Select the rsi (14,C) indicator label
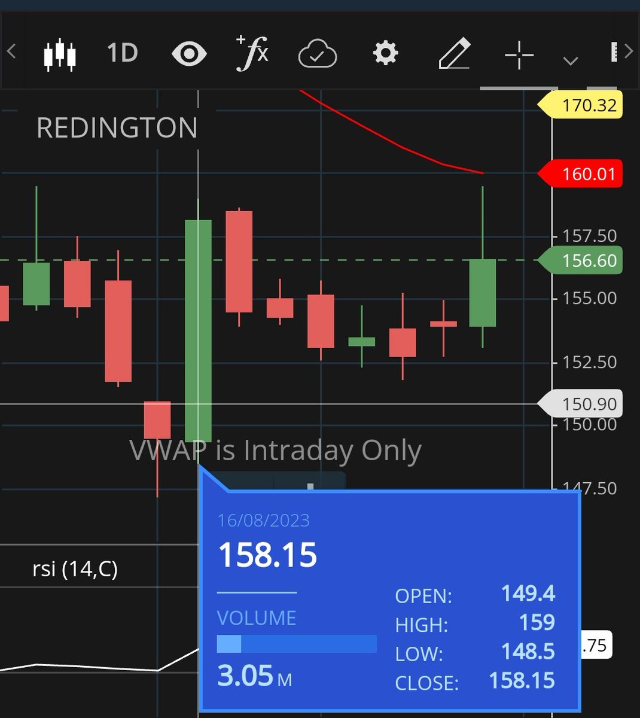The height and width of the screenshot is (718, 640). pos(75,568)
